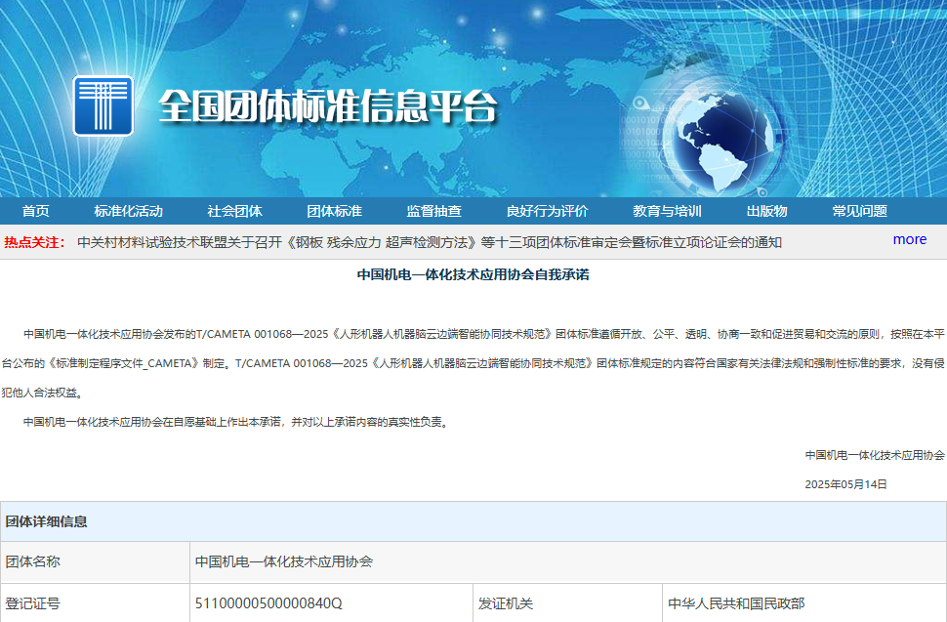Click the 登记证号 label cell
The height and width of the screenshot is (622, 947).
tap(95, 602)
